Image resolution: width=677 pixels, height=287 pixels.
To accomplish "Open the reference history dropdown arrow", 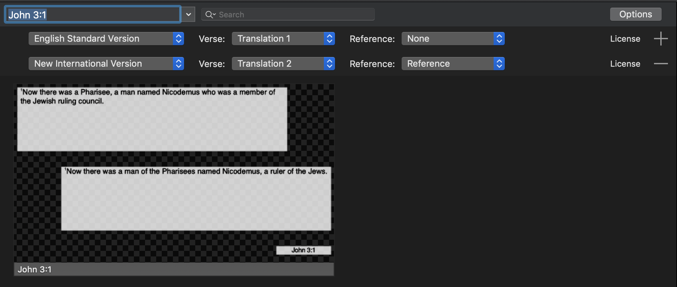I will point(188,15).
